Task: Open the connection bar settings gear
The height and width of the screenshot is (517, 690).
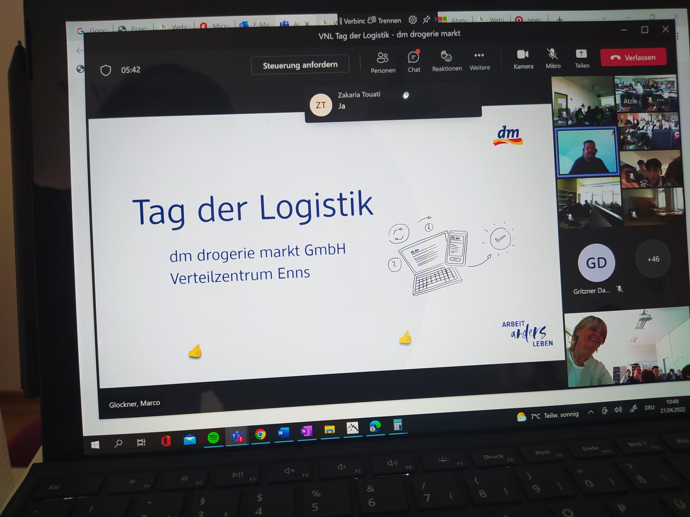Action: click(412, 20)
